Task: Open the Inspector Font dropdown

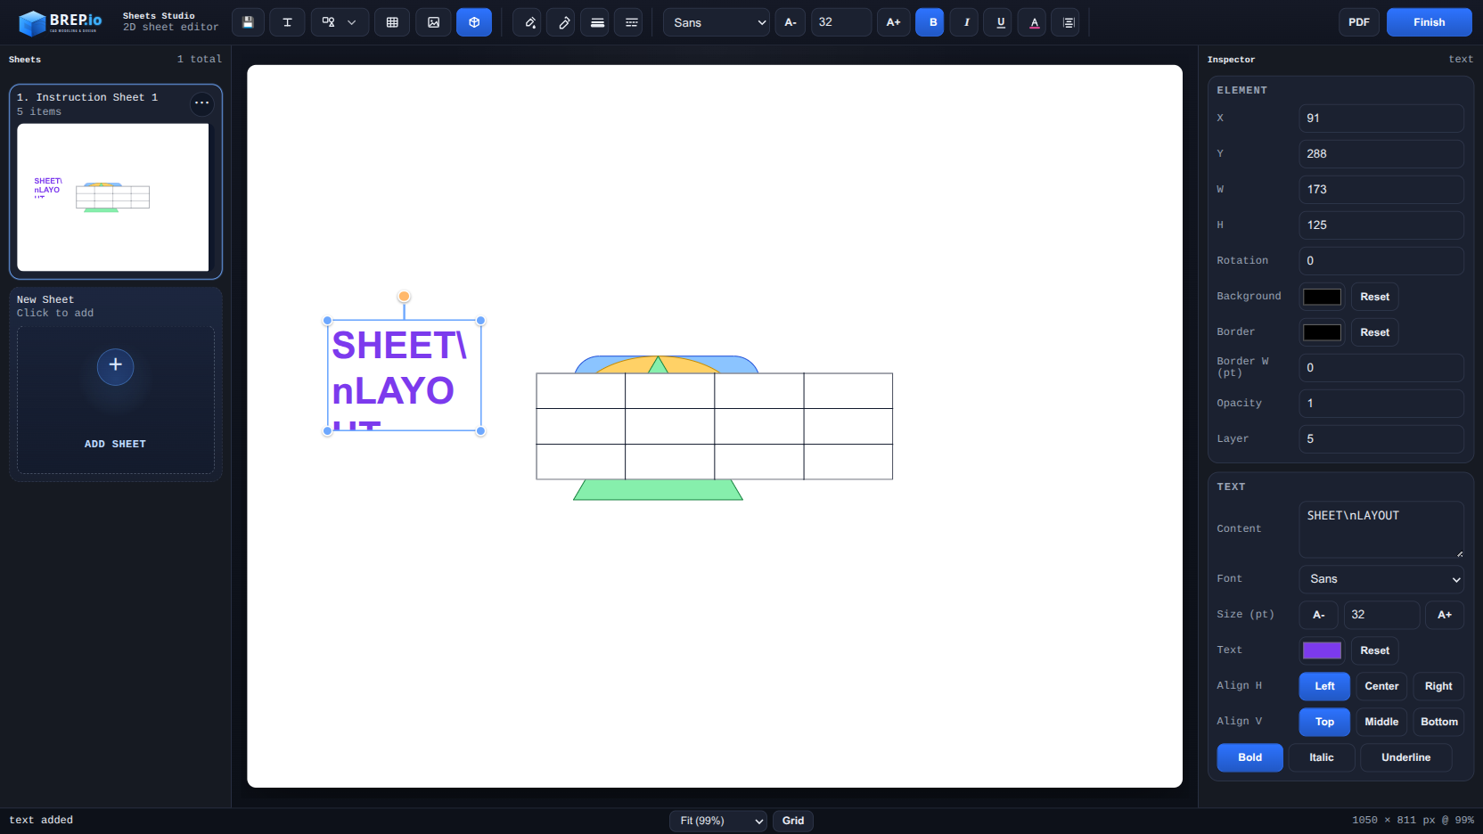Action: click(x=1381, y=579)
